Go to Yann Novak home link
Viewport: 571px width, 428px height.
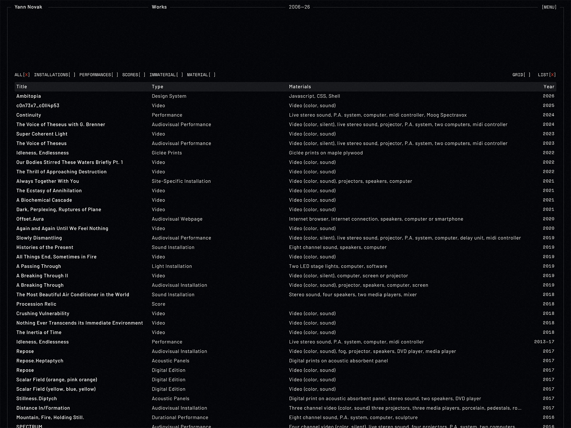[x=28, y=7]
